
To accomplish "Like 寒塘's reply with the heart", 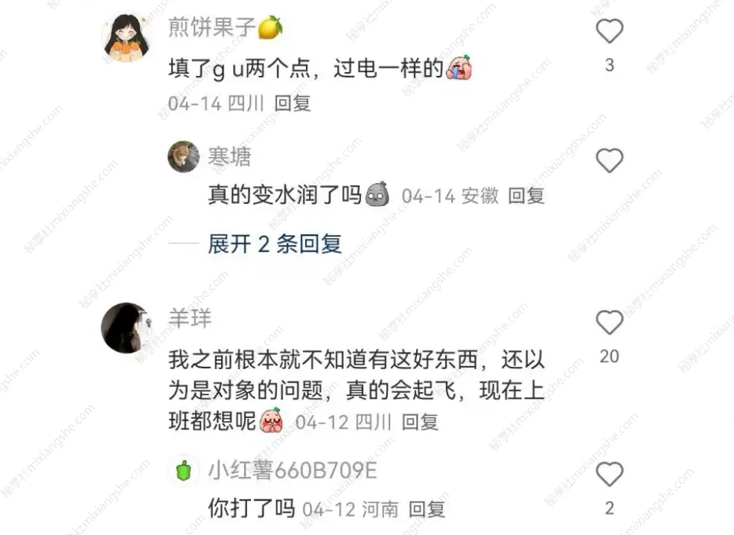I will [x=609, y=161].
